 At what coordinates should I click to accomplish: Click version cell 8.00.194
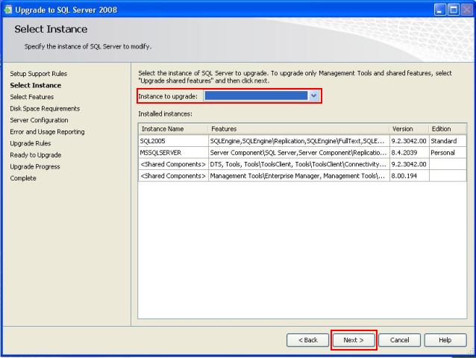[409, 176]
